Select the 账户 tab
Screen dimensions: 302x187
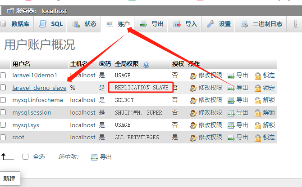[x=118, y=24]
